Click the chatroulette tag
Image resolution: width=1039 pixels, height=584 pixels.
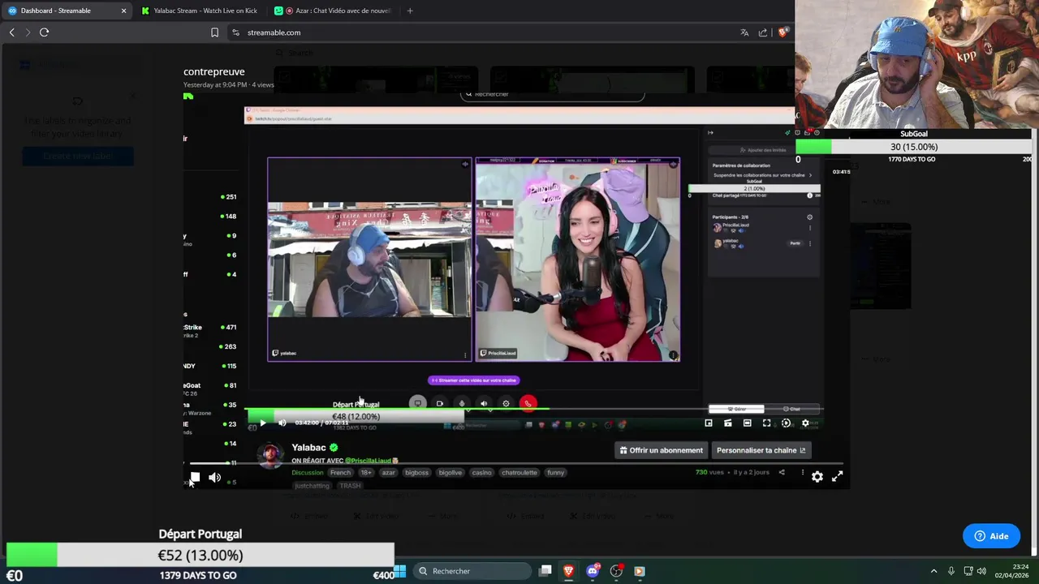[519, 472]
